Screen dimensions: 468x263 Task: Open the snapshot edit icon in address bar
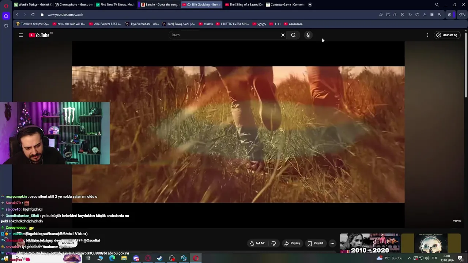click(x=388, y=15)
